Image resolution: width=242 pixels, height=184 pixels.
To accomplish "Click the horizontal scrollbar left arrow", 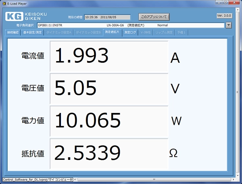I will 75,180.
